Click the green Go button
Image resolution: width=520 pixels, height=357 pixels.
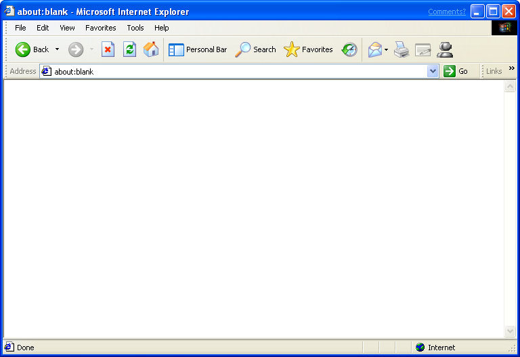click(456, 71)
